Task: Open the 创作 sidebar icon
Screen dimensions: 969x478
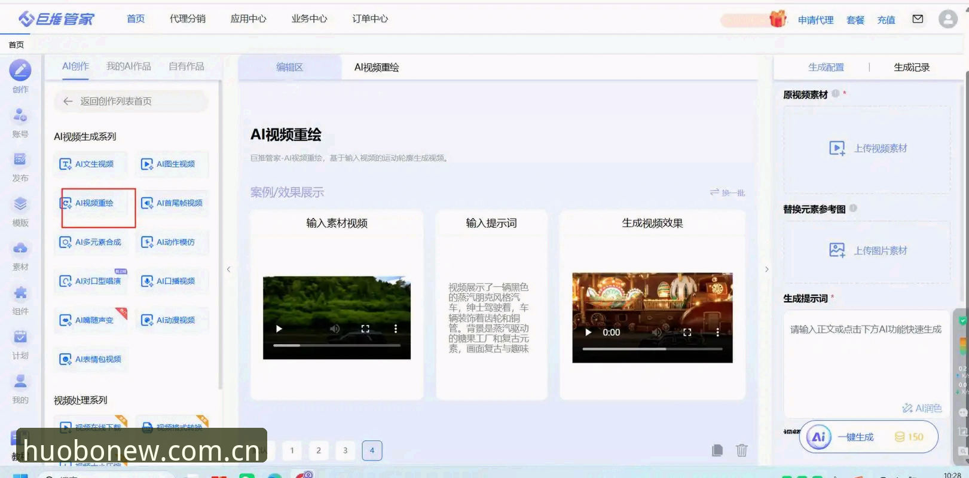Action: click(20, 71)
